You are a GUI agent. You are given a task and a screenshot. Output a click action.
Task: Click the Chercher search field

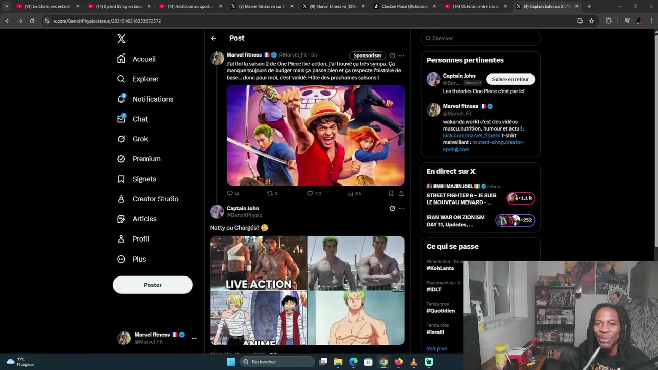point(481,38)
